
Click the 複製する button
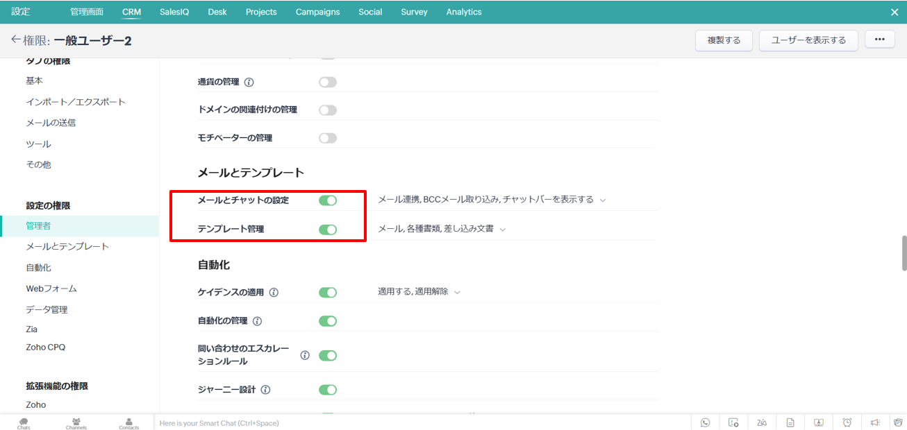(724, 40)
